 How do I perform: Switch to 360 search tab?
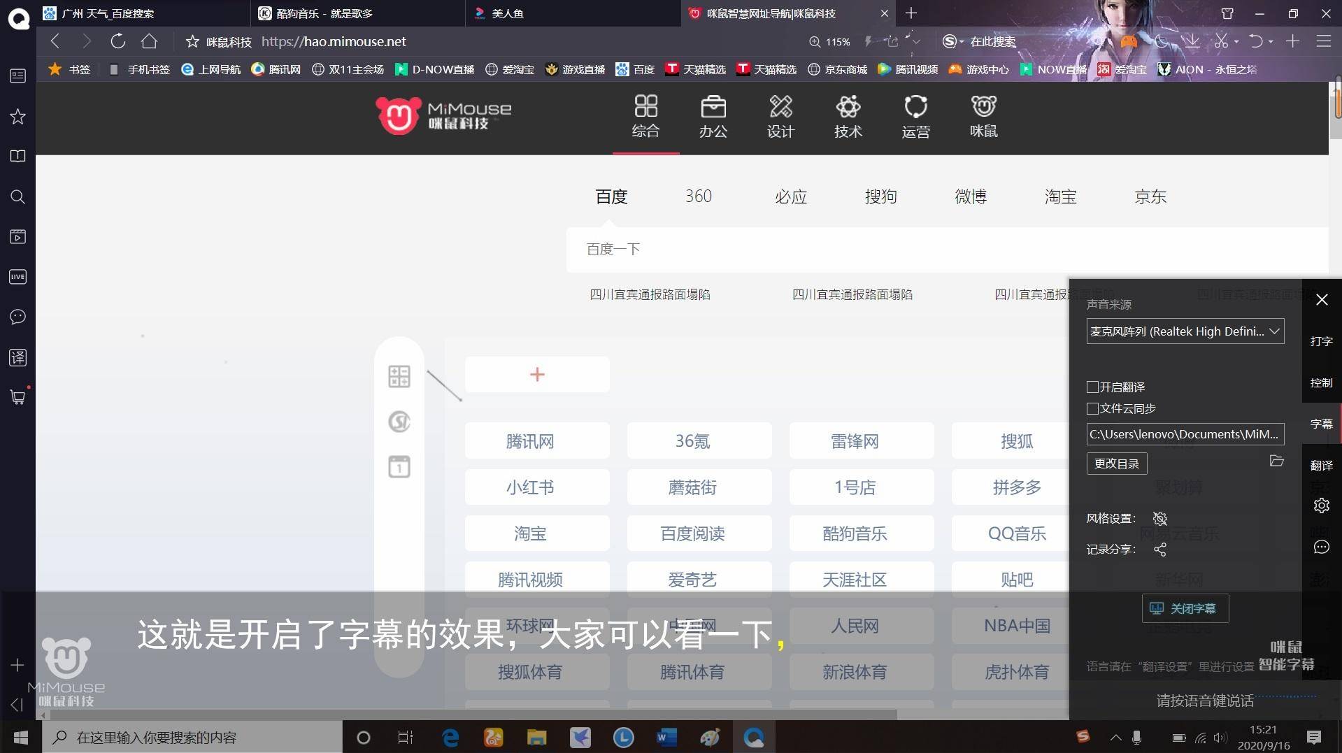point(698,196)
